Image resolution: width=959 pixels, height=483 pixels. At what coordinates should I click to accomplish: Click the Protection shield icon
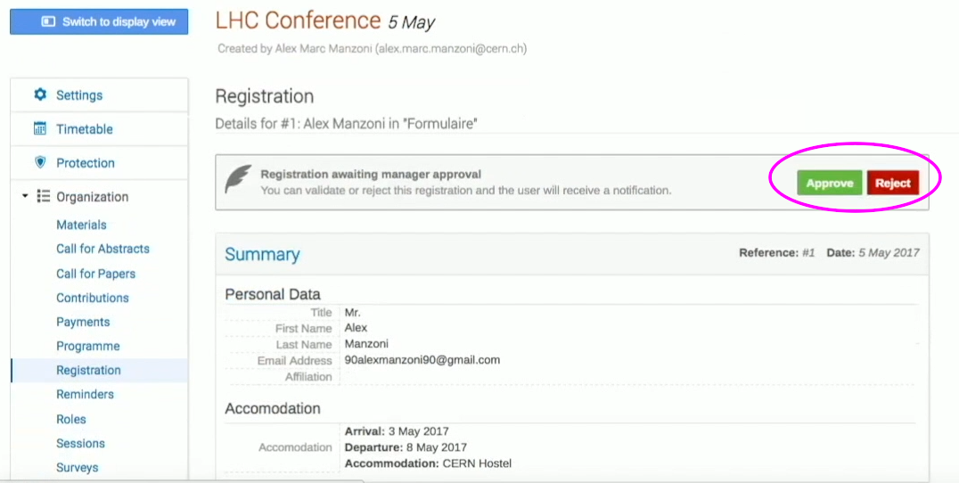coord(40,162)
